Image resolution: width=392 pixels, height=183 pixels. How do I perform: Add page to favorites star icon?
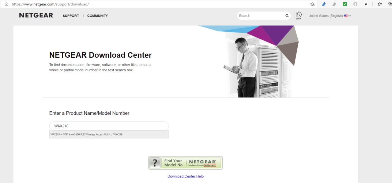point(312,4)
